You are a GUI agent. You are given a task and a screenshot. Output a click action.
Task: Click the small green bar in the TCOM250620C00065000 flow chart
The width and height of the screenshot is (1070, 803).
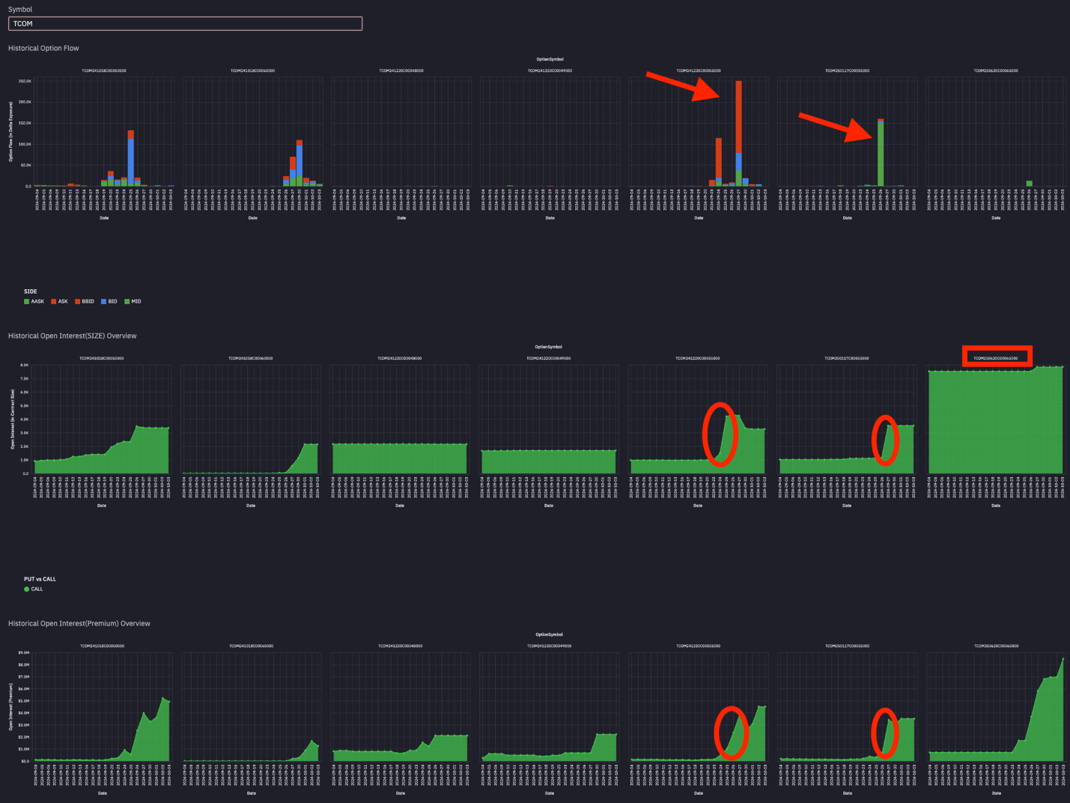coord(1030,184)
